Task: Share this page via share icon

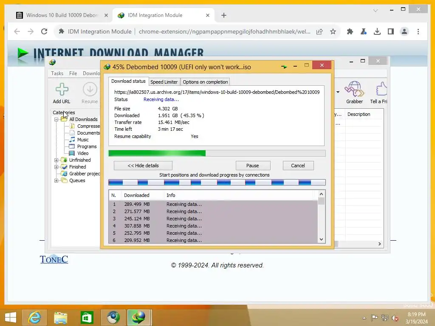Action: pyautogui.click(x=319, y=31)
